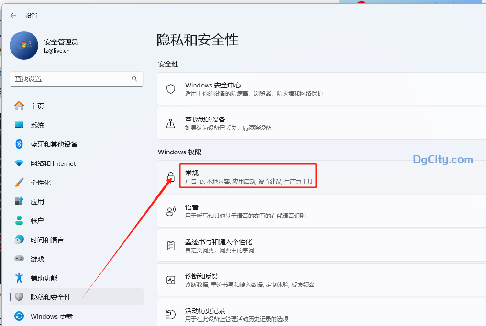Click the Windows Security shield icon
The width and height of the screenshot is (486, 326).
coord(170,88)
